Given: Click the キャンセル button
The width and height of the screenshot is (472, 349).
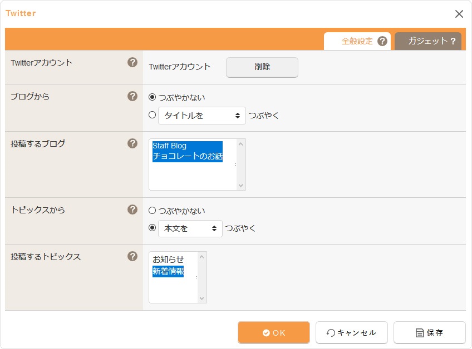Looking at the screenshot, I should tap(352, 332).
